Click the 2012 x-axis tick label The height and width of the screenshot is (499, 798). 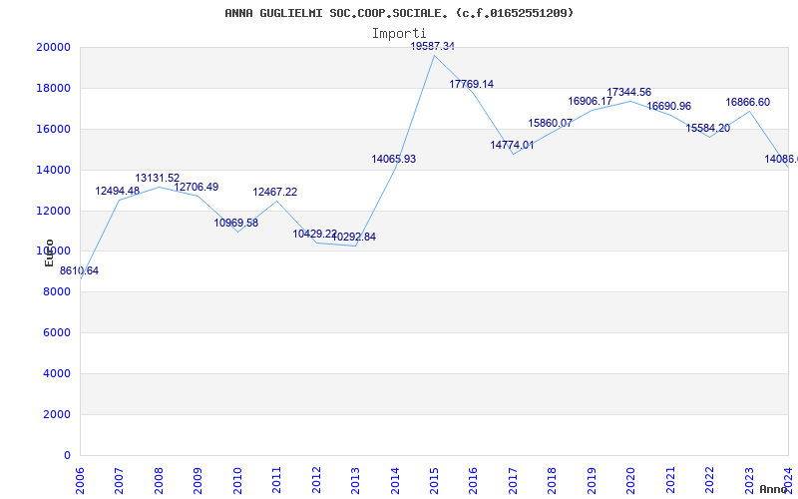click(316, 480)
